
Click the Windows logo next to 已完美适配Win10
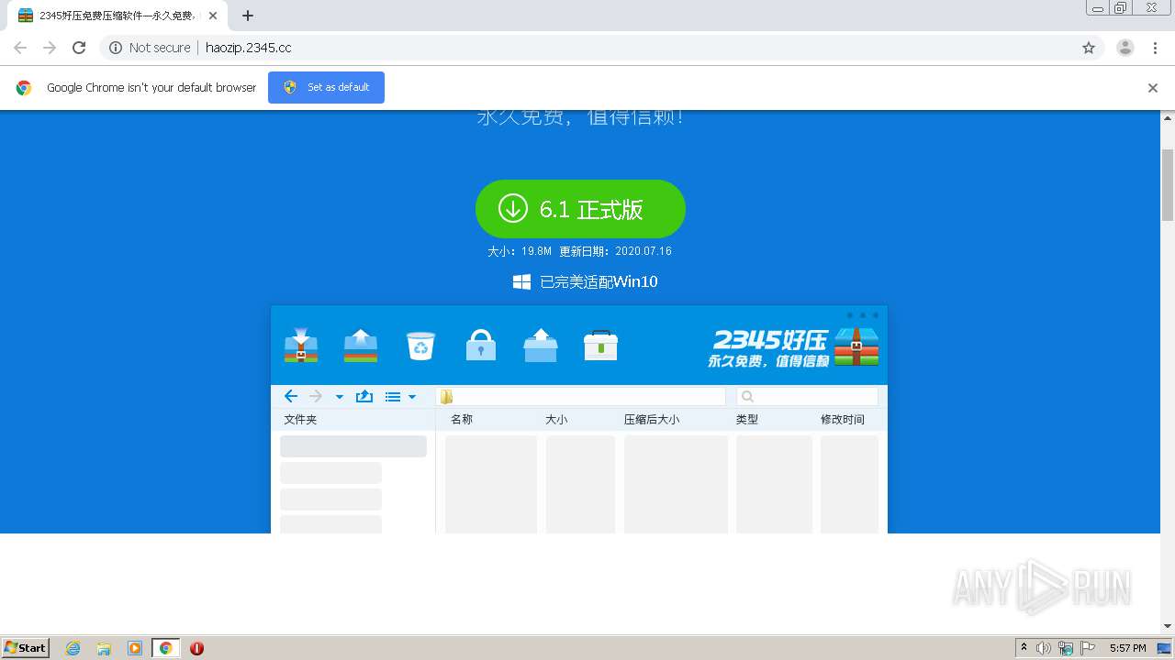(521, 282)
